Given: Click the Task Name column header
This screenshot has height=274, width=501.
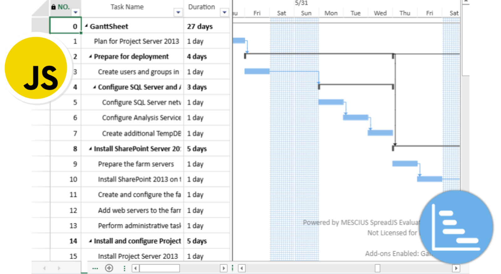Looking at the screenshot, I should tap(127, 7).
